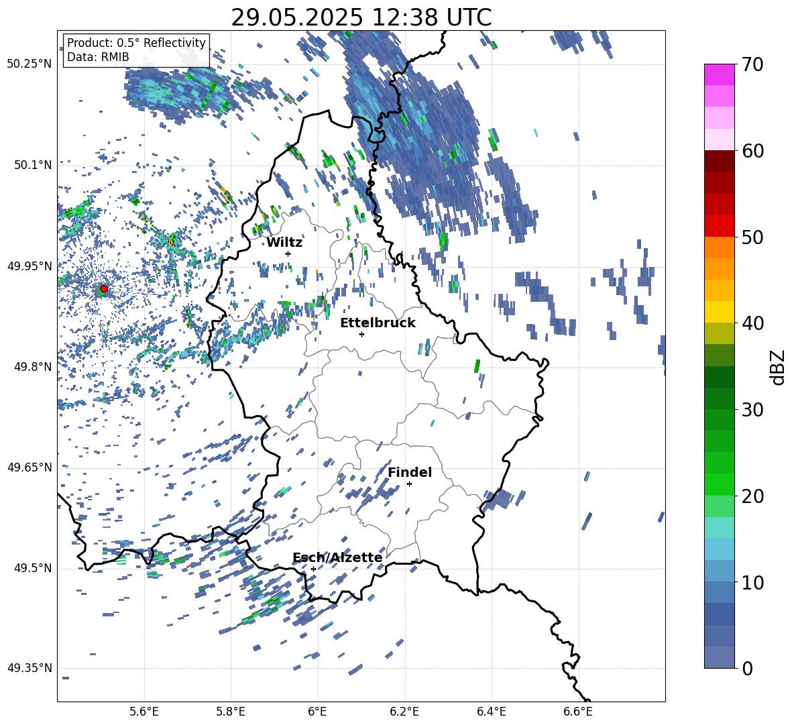
Task: Click the Ettelbruck city label
Action: (x=378, y=323)
